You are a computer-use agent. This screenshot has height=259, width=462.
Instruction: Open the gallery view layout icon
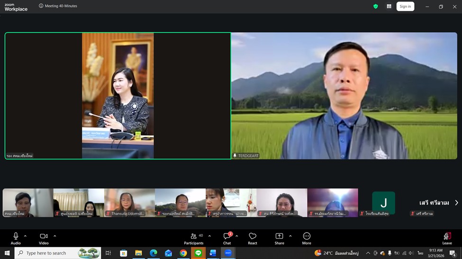pos(389,6)
